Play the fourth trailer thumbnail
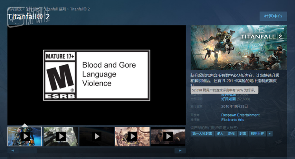This screenshot has width=295, height=159. 132,136
